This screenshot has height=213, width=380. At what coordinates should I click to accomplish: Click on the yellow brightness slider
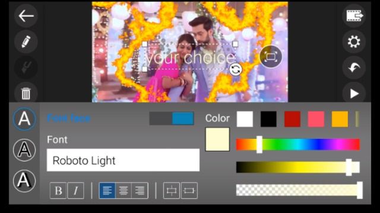pos(298,167)
